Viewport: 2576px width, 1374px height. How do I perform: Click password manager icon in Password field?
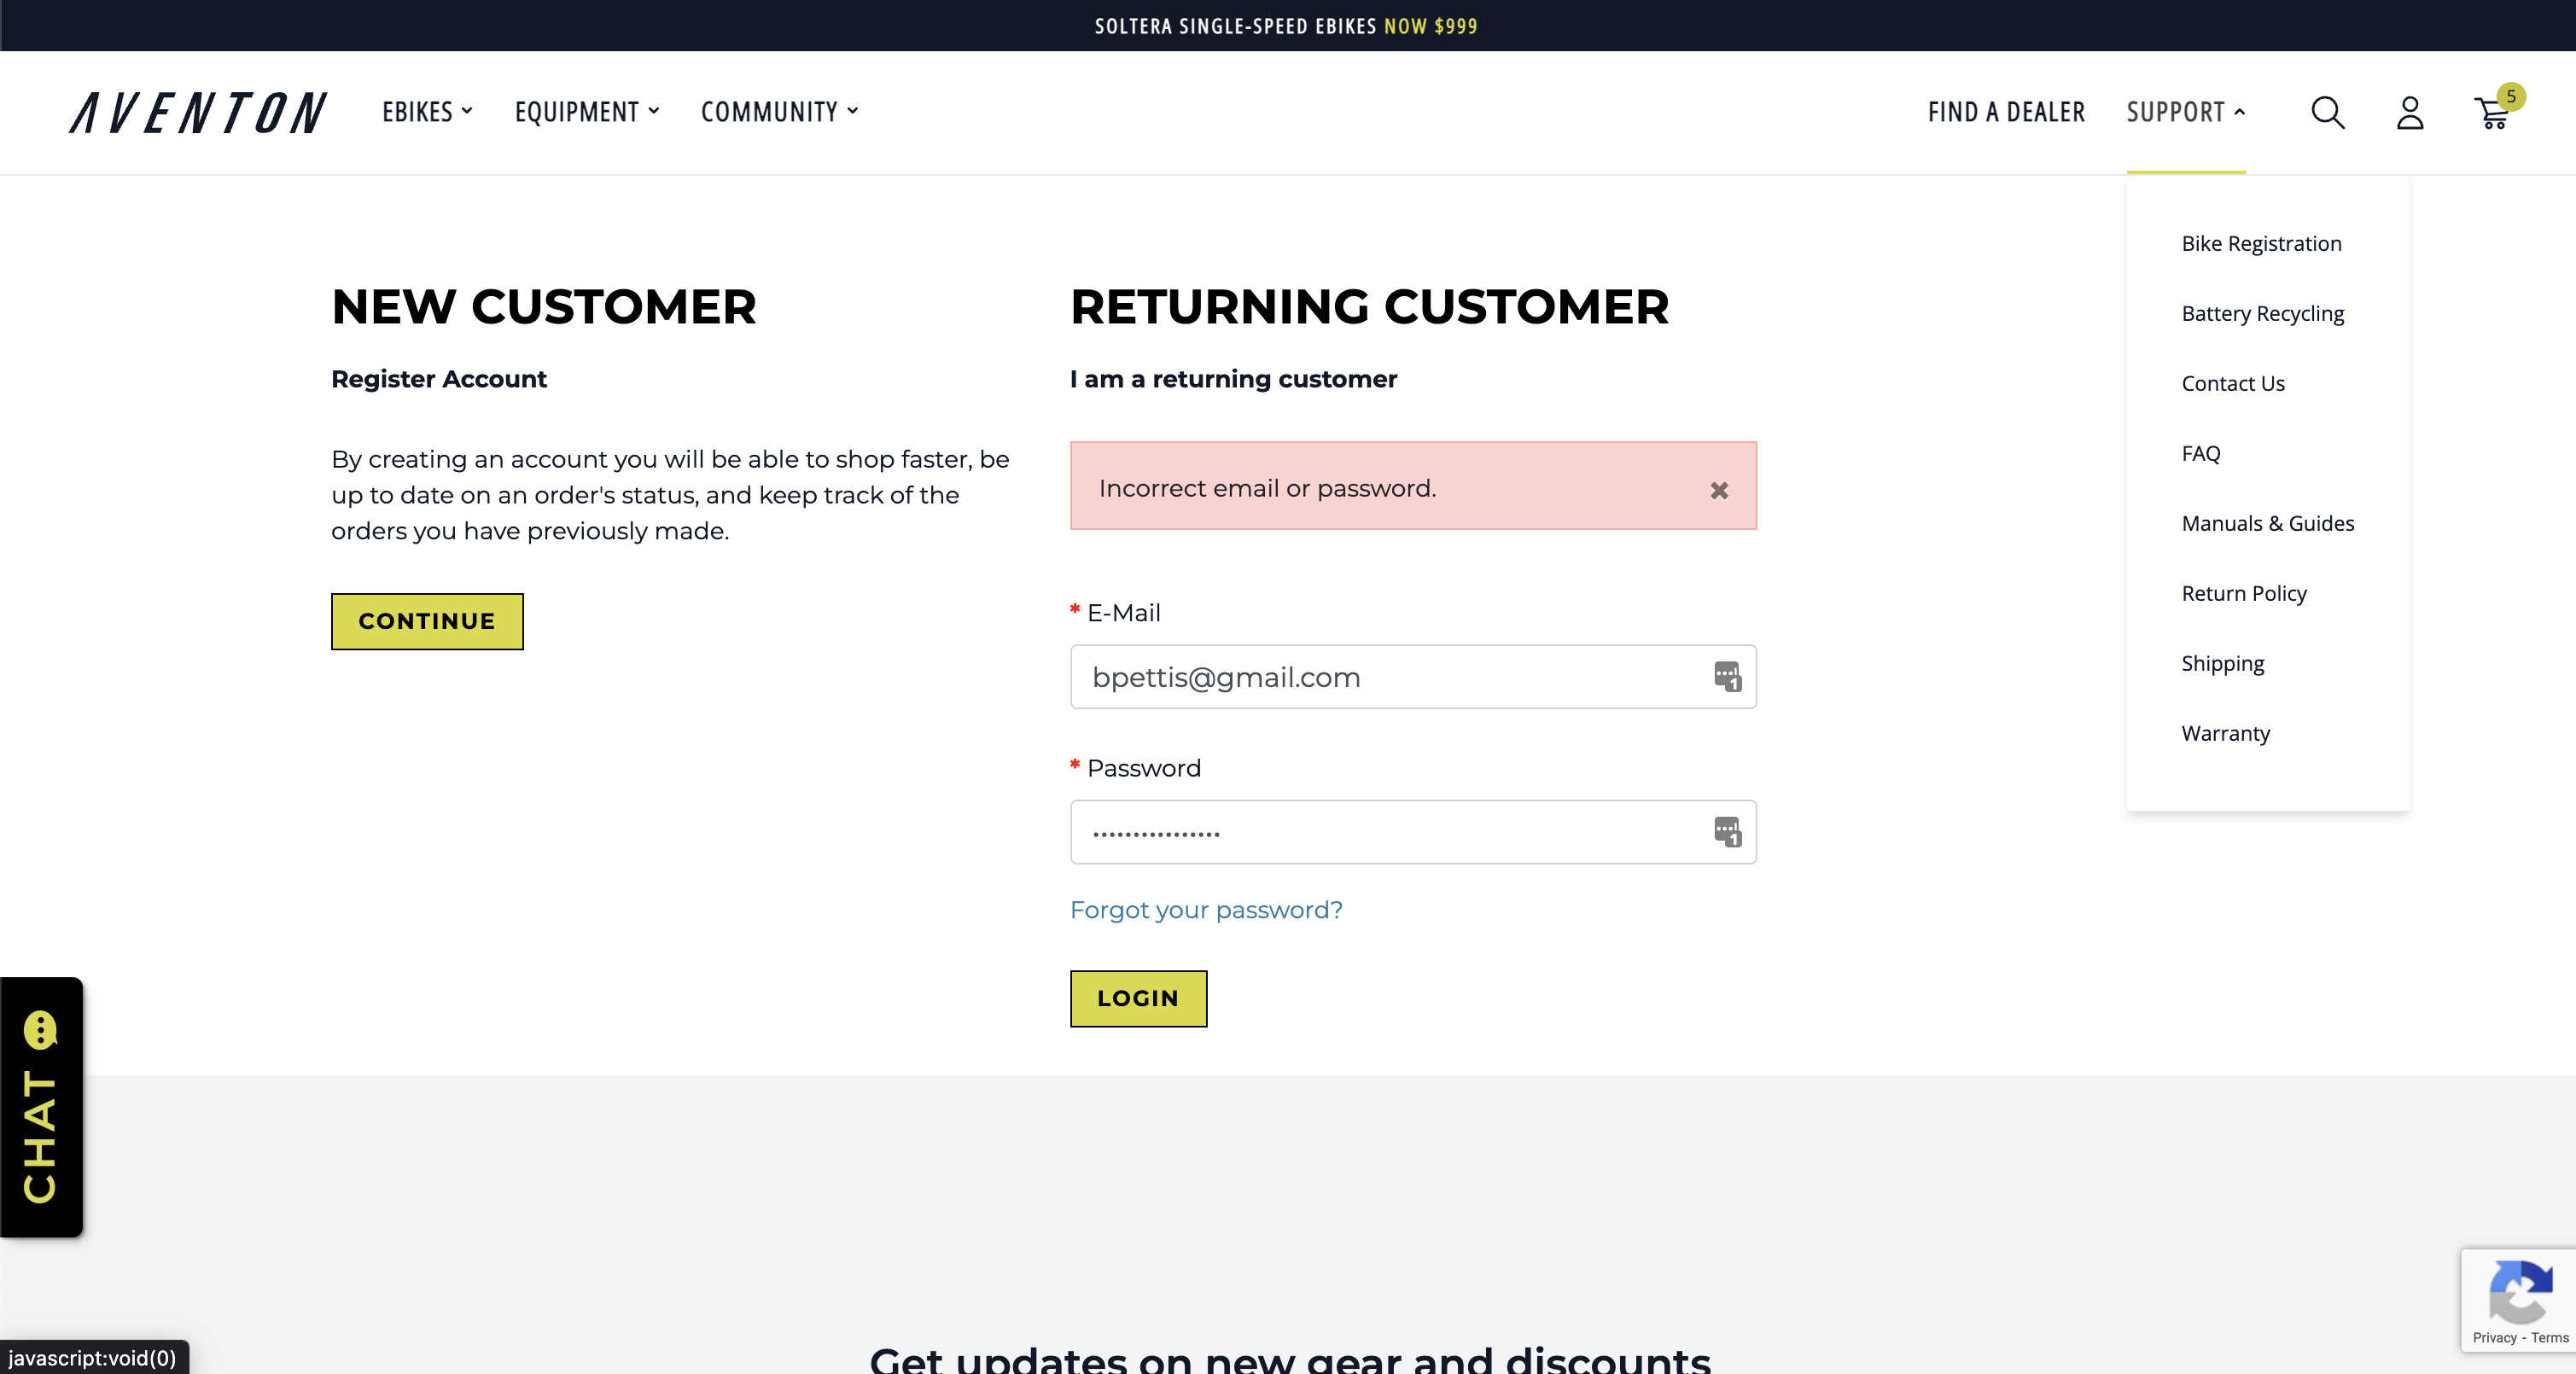point(1727,831)
